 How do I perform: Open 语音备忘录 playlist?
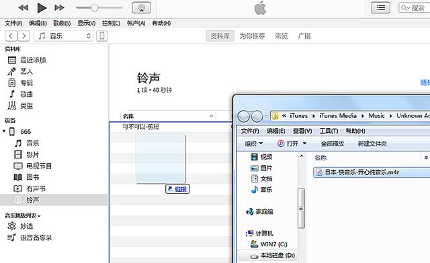coord(36,238)
